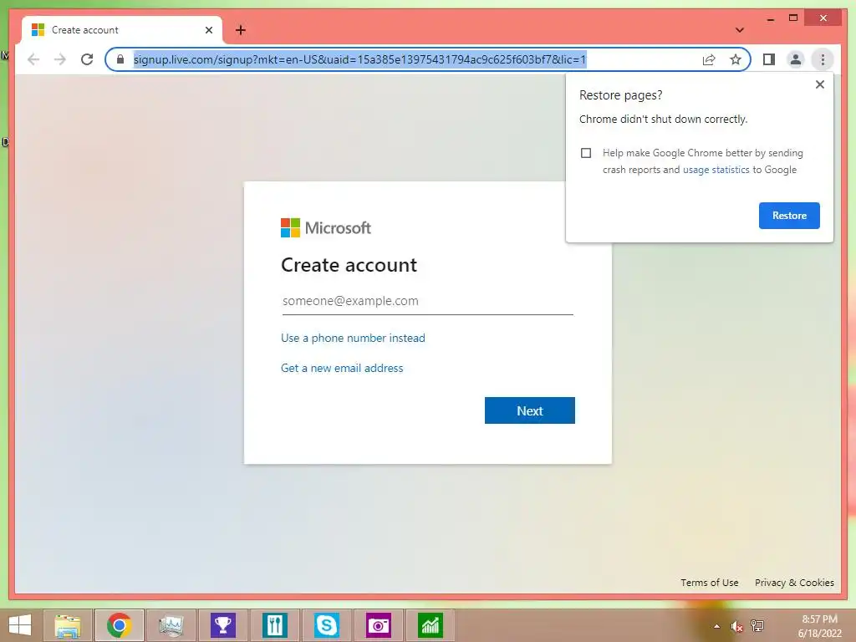Share this page via share icon
The height and width of the screenshot is (642, 856).
click(x=709, y=59)
